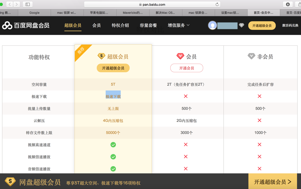Click the red X for 云解压 under 非会员
Image resolution: width=301 pixels, height=189 pixels.
tap(259, 120)
